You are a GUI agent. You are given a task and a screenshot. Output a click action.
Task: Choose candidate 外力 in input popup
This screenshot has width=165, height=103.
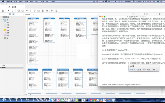point(132,70)
